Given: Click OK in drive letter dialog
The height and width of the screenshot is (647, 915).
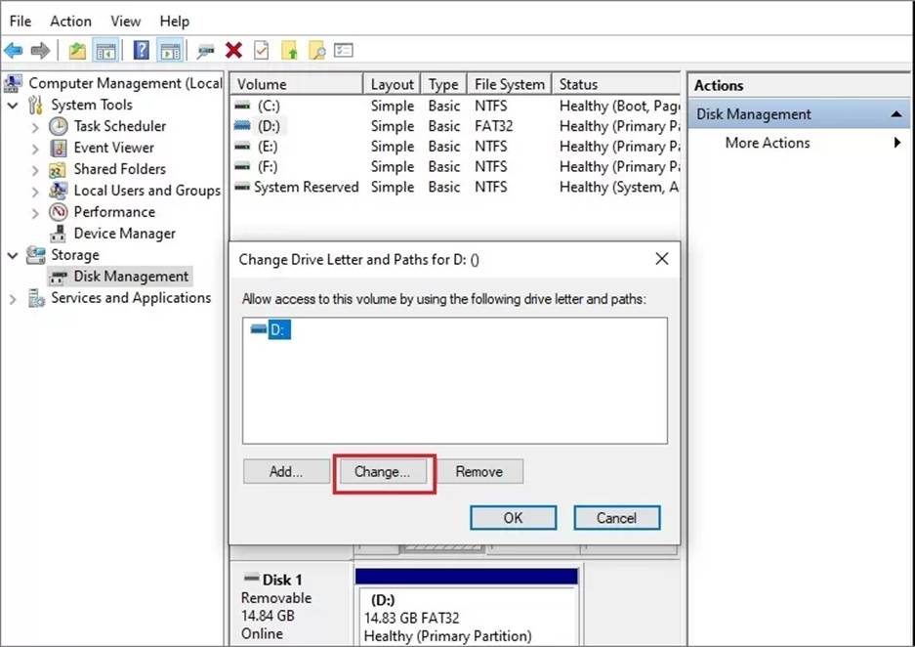Looking at the screenshot, I should click(x=513, y=518).
